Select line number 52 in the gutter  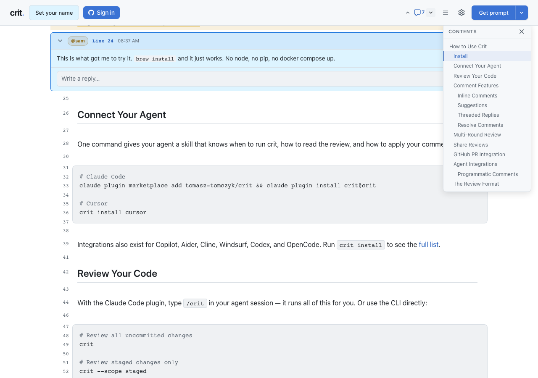pos(66,371)
